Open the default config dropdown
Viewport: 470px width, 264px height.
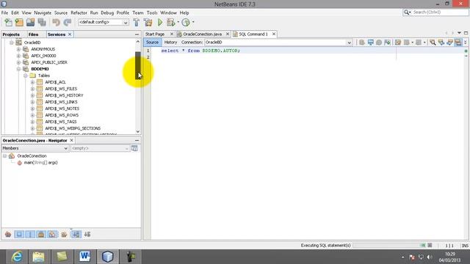pos(104,22)
